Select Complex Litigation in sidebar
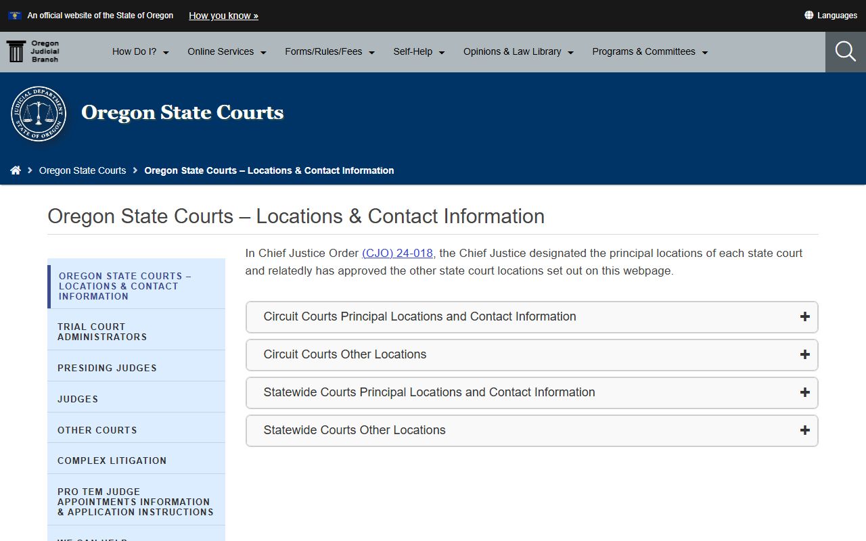 click(x=136, y=461)
